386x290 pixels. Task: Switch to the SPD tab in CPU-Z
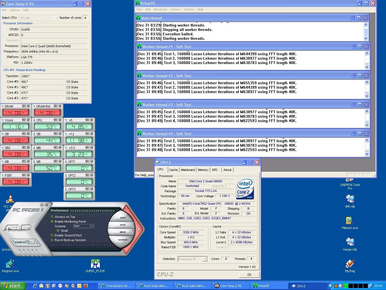pos(215,170)
